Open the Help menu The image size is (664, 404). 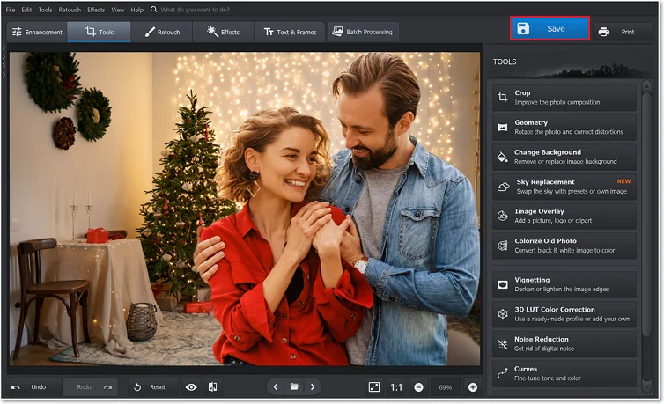point(136,10)
